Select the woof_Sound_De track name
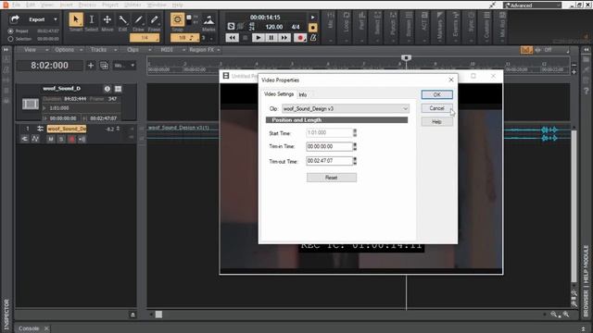This screenshot has width=593, height=333. pyautogui.click(x=67, y=129)
